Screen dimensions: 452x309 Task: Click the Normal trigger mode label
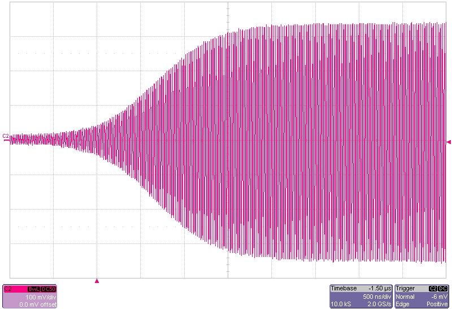(x=405, y=297)
